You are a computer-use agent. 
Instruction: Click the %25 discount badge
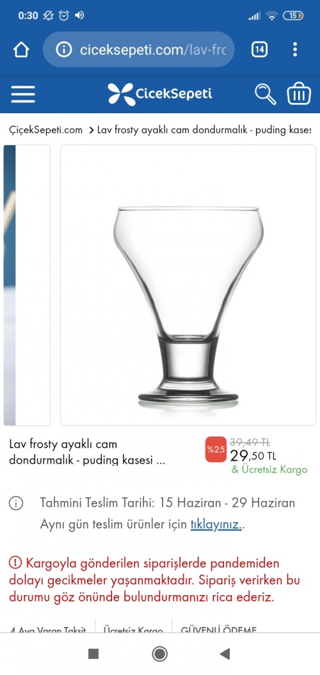point(216,449)
